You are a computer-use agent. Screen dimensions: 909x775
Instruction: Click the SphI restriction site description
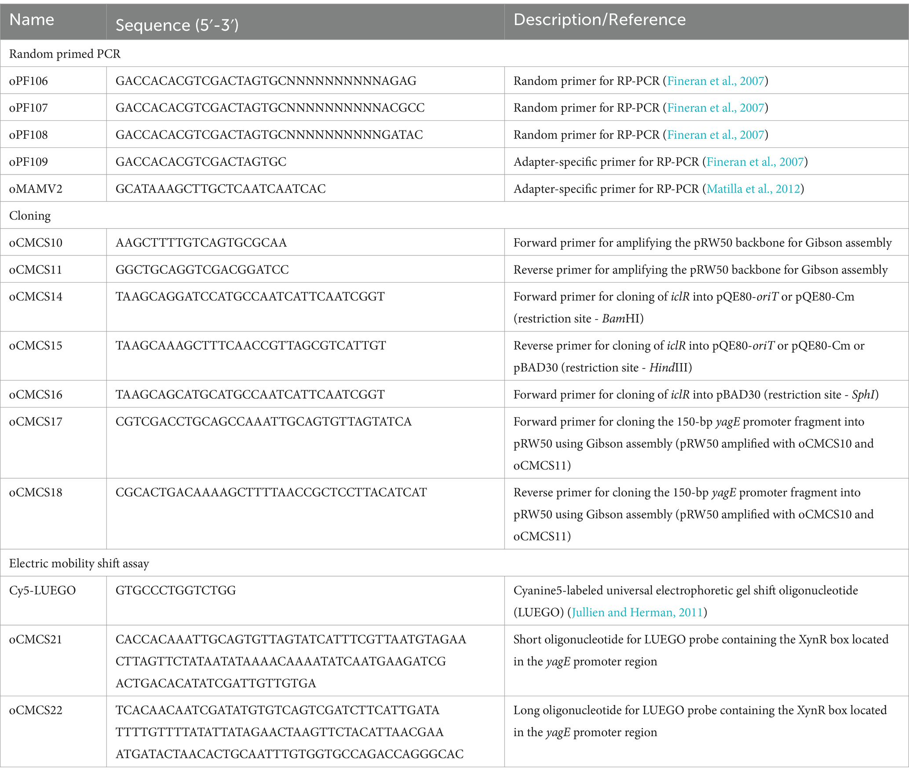point(696,394)
